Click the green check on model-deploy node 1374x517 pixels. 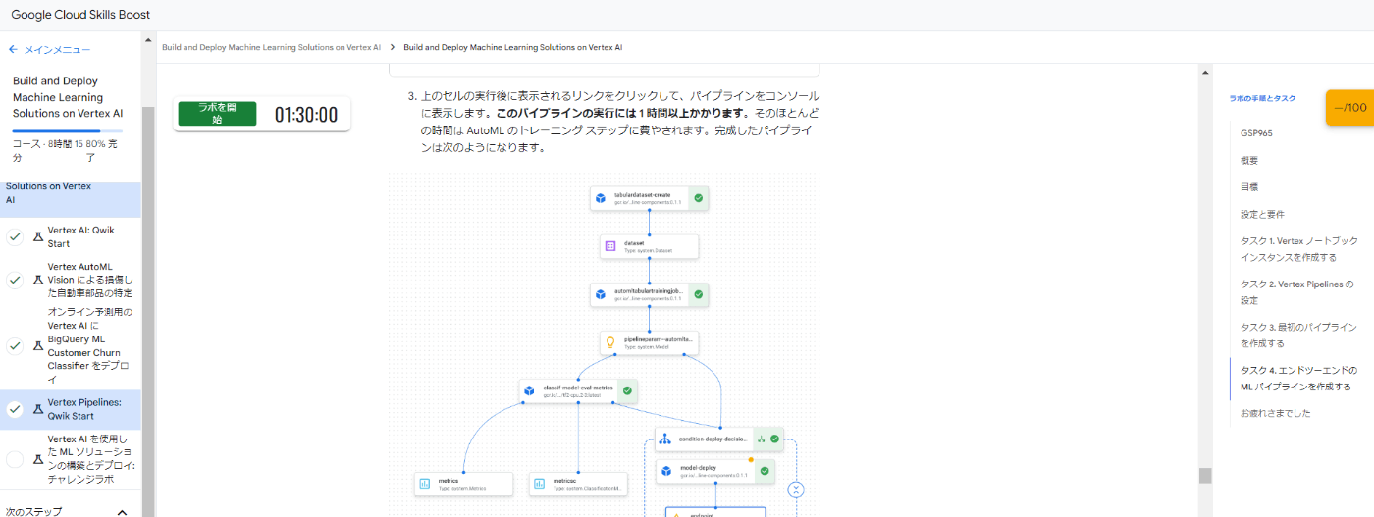pos(766,472)
